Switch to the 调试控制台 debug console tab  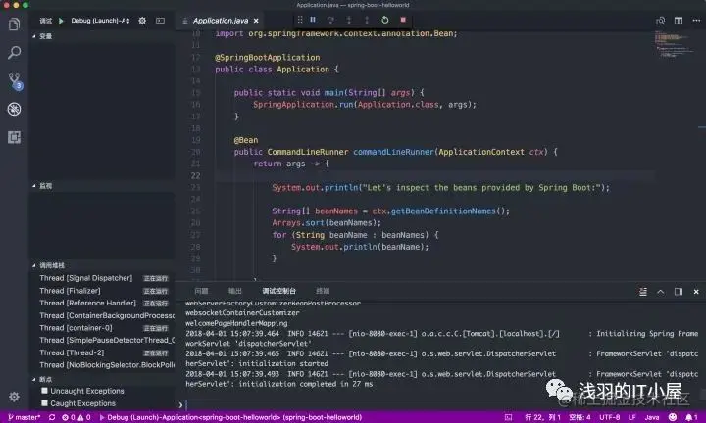point(279,291)
